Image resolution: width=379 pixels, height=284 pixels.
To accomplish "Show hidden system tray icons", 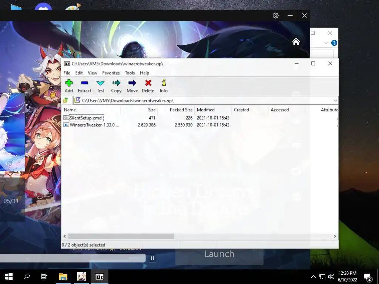I will click(x=313, y=277).
